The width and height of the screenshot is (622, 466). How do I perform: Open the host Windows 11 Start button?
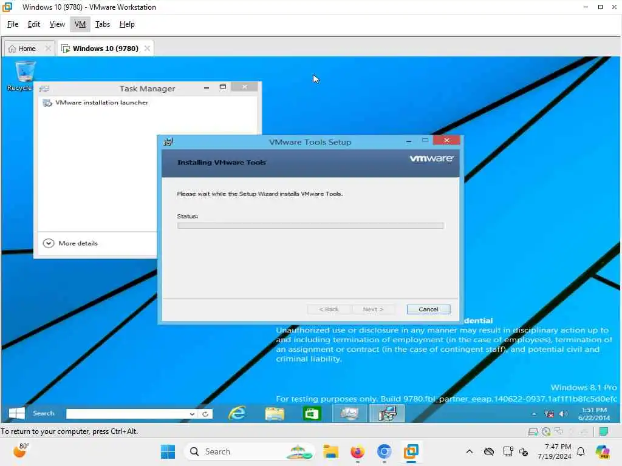(168, 451)
